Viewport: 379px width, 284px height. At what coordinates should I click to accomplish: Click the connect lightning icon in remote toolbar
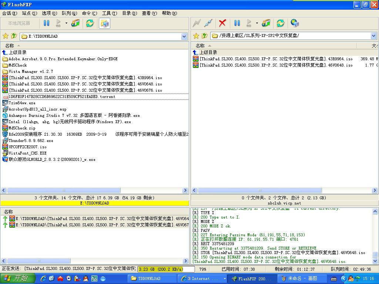point(197,23)
